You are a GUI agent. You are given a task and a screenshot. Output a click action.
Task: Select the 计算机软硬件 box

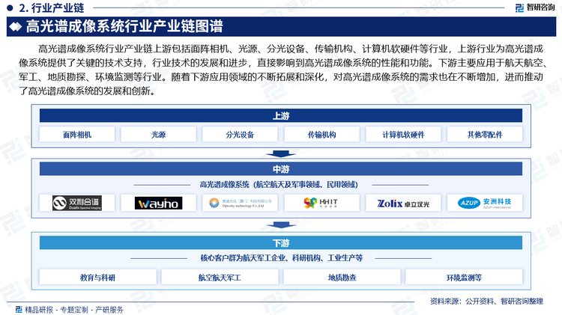tap(403, 135)
